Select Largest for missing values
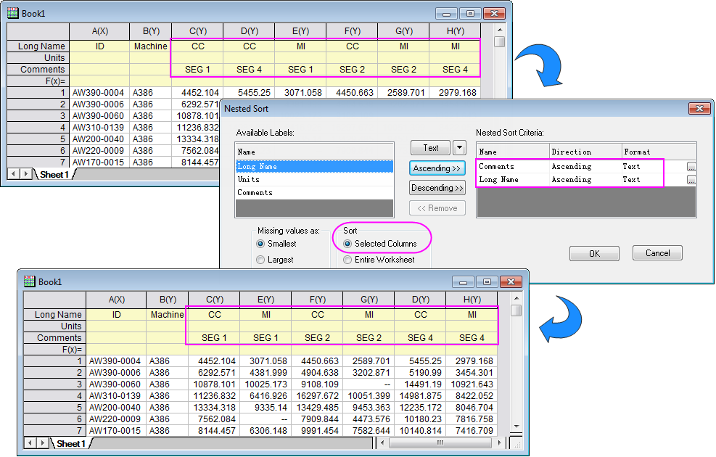 pyautogui.click(x=260, y=260)
